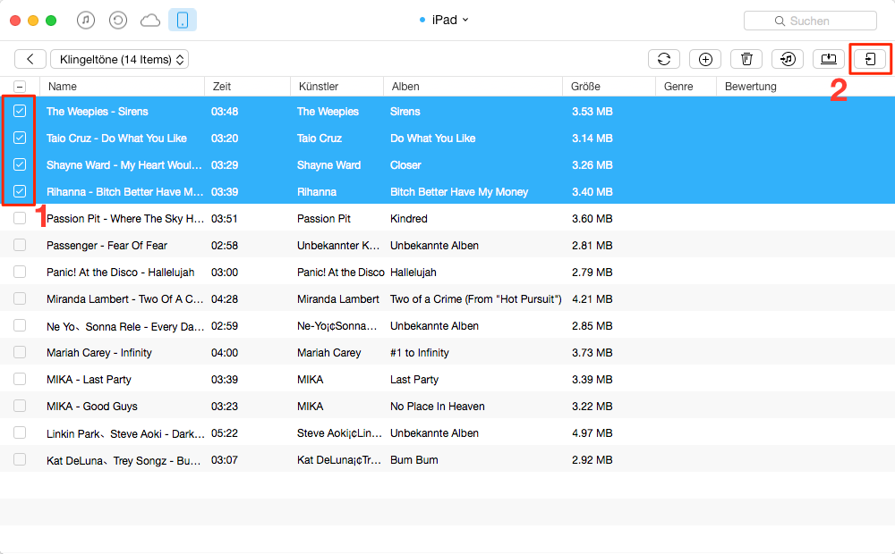Check Miranda Lambert ringtone checkbox
Viewport: 895px width, 554px height.
point(20,298)
